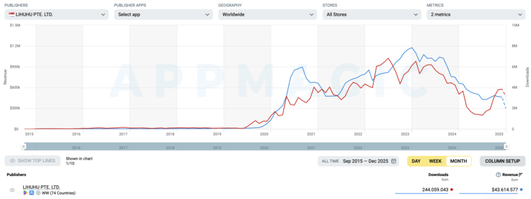Select the DAY granularity option
531x199 pixels.
click(416, 161)
